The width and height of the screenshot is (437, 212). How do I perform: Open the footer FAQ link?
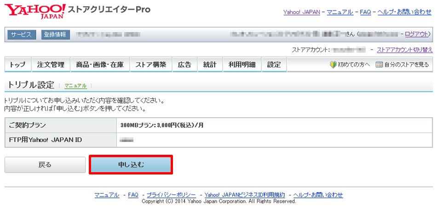(x=133, y=195)
